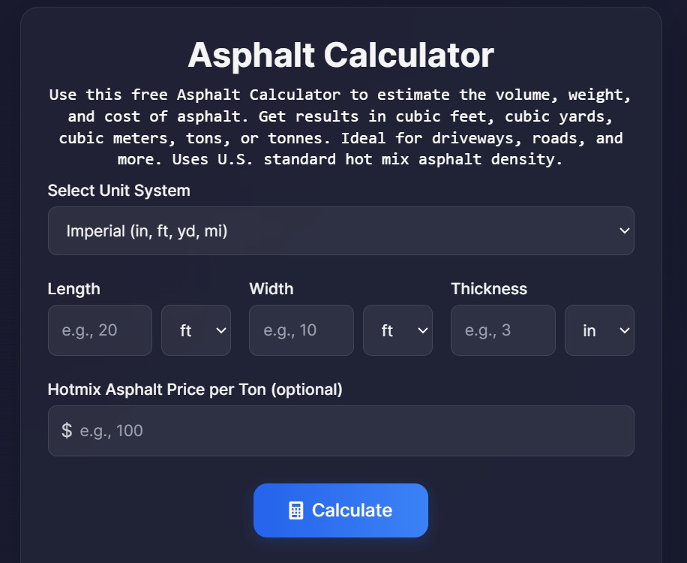Open the Thickness unit dropdown showing in
The image size is (687, 563).
pyautogui.click(x=599, y=330)
